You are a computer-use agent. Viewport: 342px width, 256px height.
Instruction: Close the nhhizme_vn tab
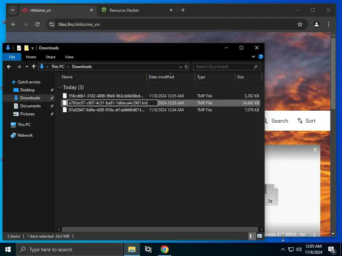coord(92,10)
